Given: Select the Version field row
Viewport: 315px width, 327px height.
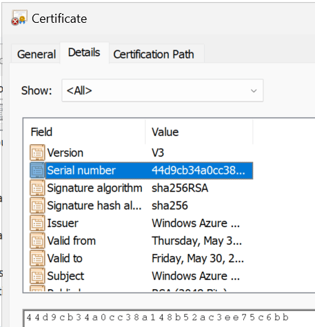Looking at the screenshot, I should tap(141, 152).
